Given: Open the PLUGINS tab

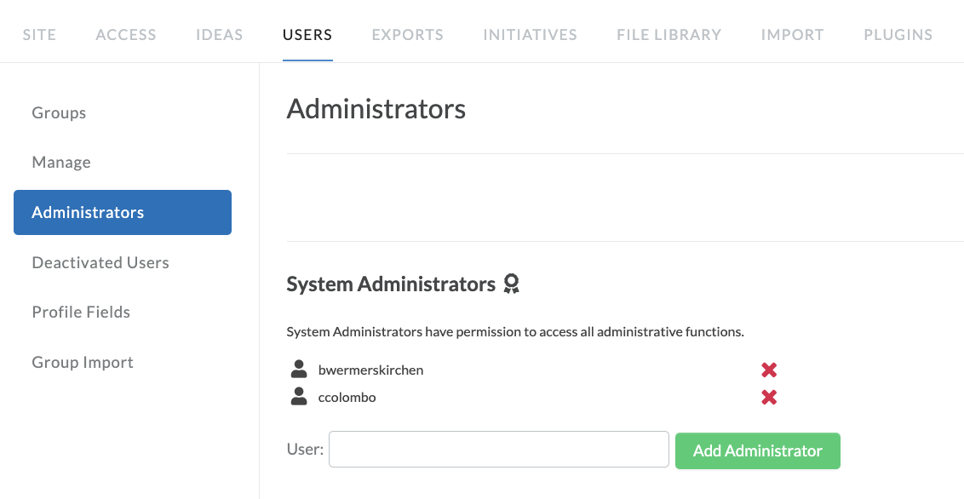Looking at the screenshot, I should tap(898, 35).
